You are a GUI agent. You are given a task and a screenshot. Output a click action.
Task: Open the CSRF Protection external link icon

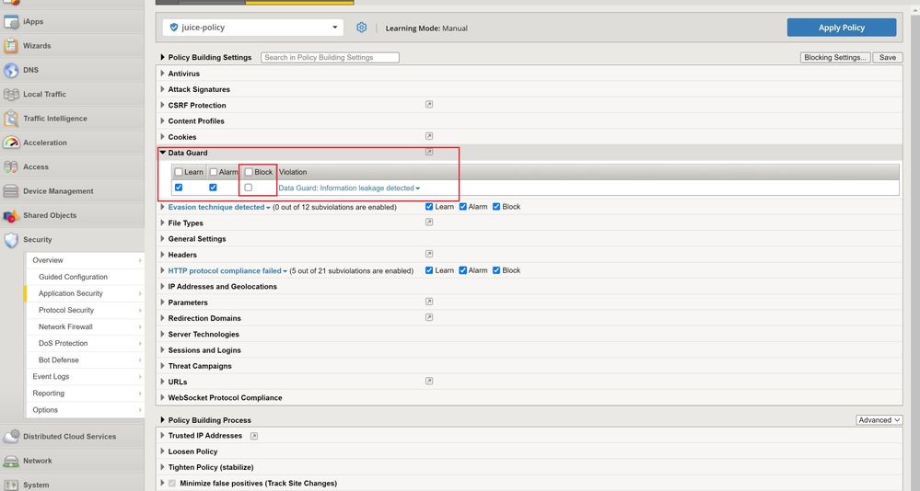[429, 105]
